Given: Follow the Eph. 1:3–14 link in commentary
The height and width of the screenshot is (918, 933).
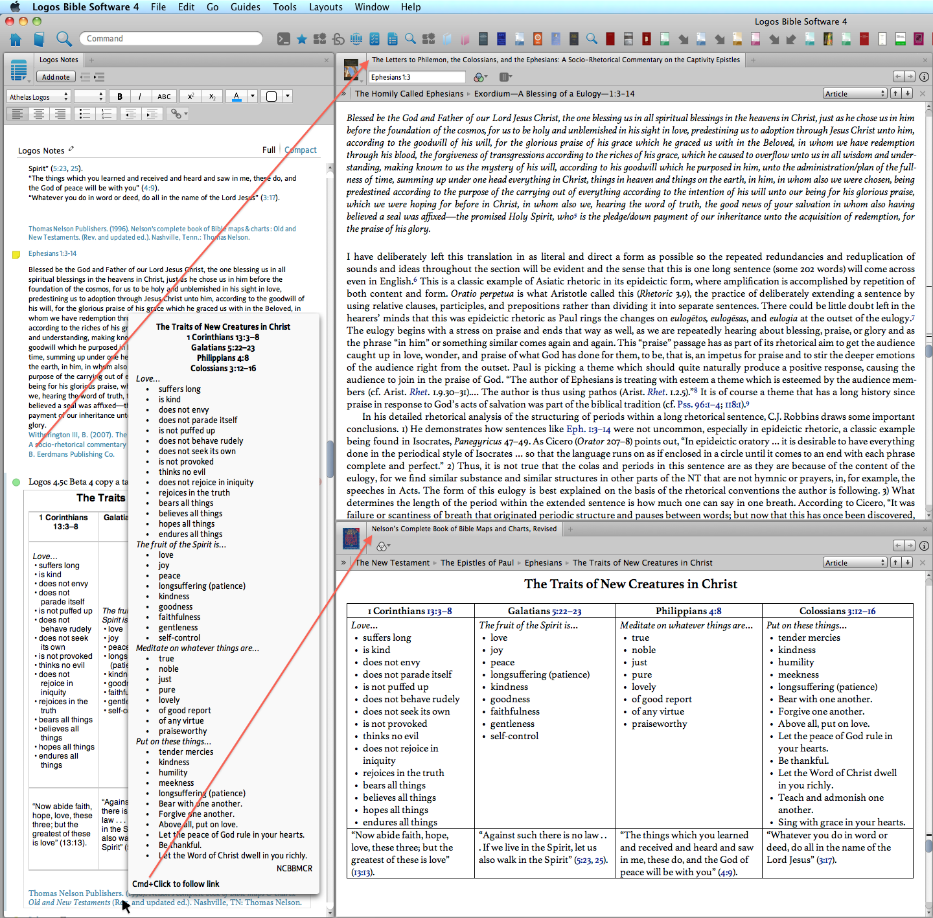Looking at the screenshot, I should [588, 429].
